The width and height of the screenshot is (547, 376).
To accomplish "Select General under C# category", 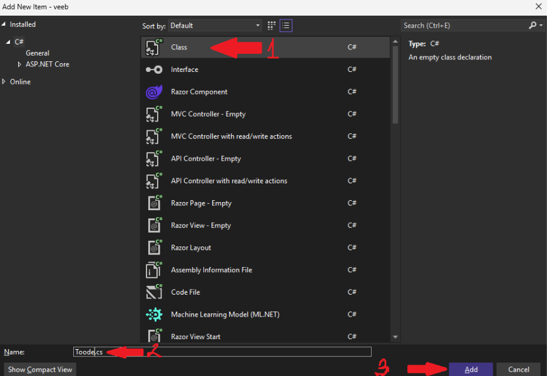I will pyautogui.click(x=38, y=53).
